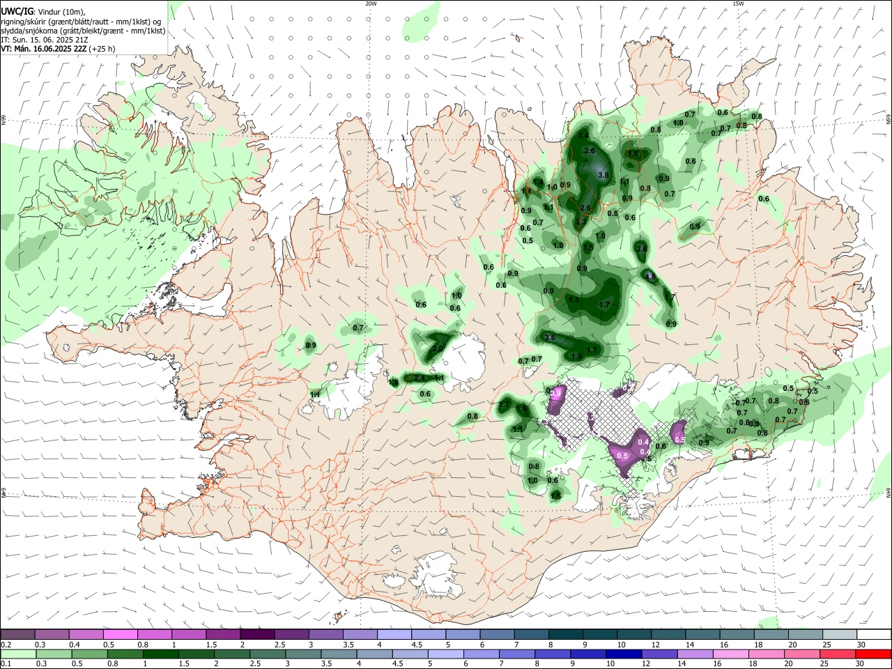Select the bright pink 0.5 to 0.8 snow swatch
Image resolution: width=892 pixels, height=669 pixels.
click(x=121, y=634)
